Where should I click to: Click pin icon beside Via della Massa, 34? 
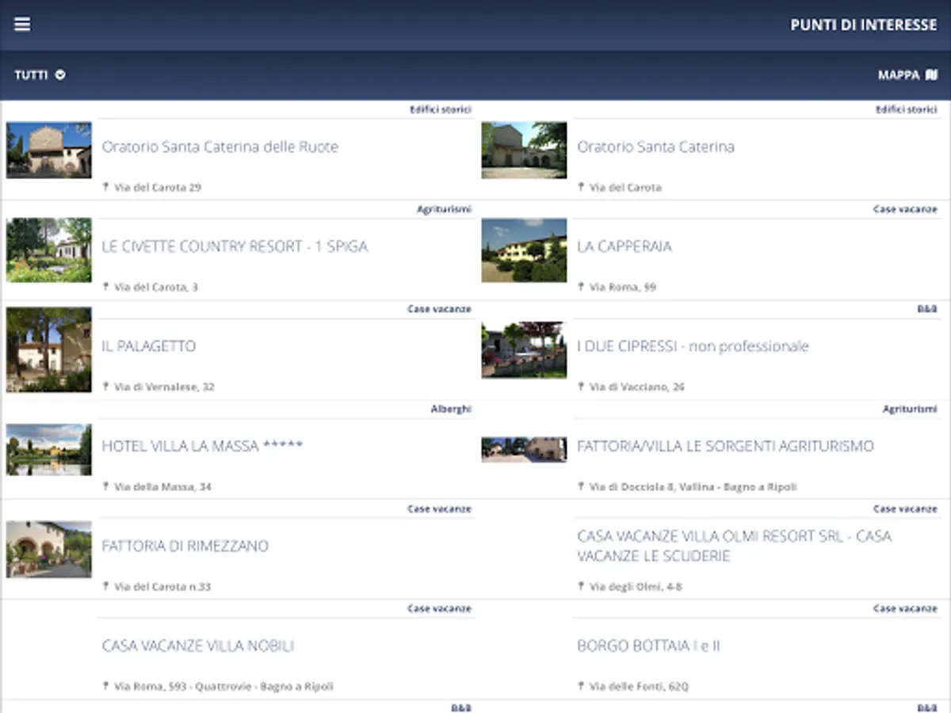[105, 487]
